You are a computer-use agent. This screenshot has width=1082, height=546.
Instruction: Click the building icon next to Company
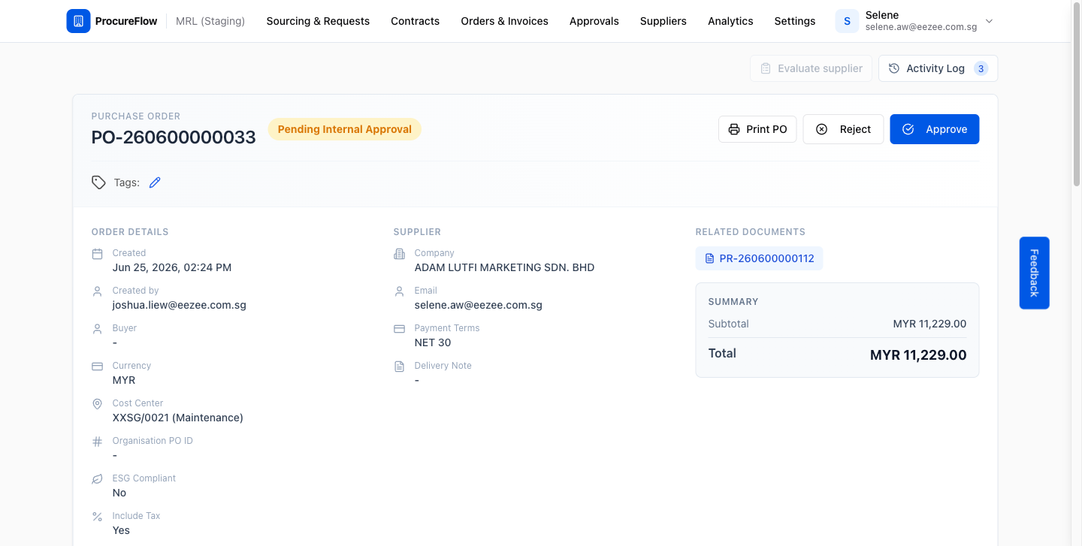click(x=399, y=254)
